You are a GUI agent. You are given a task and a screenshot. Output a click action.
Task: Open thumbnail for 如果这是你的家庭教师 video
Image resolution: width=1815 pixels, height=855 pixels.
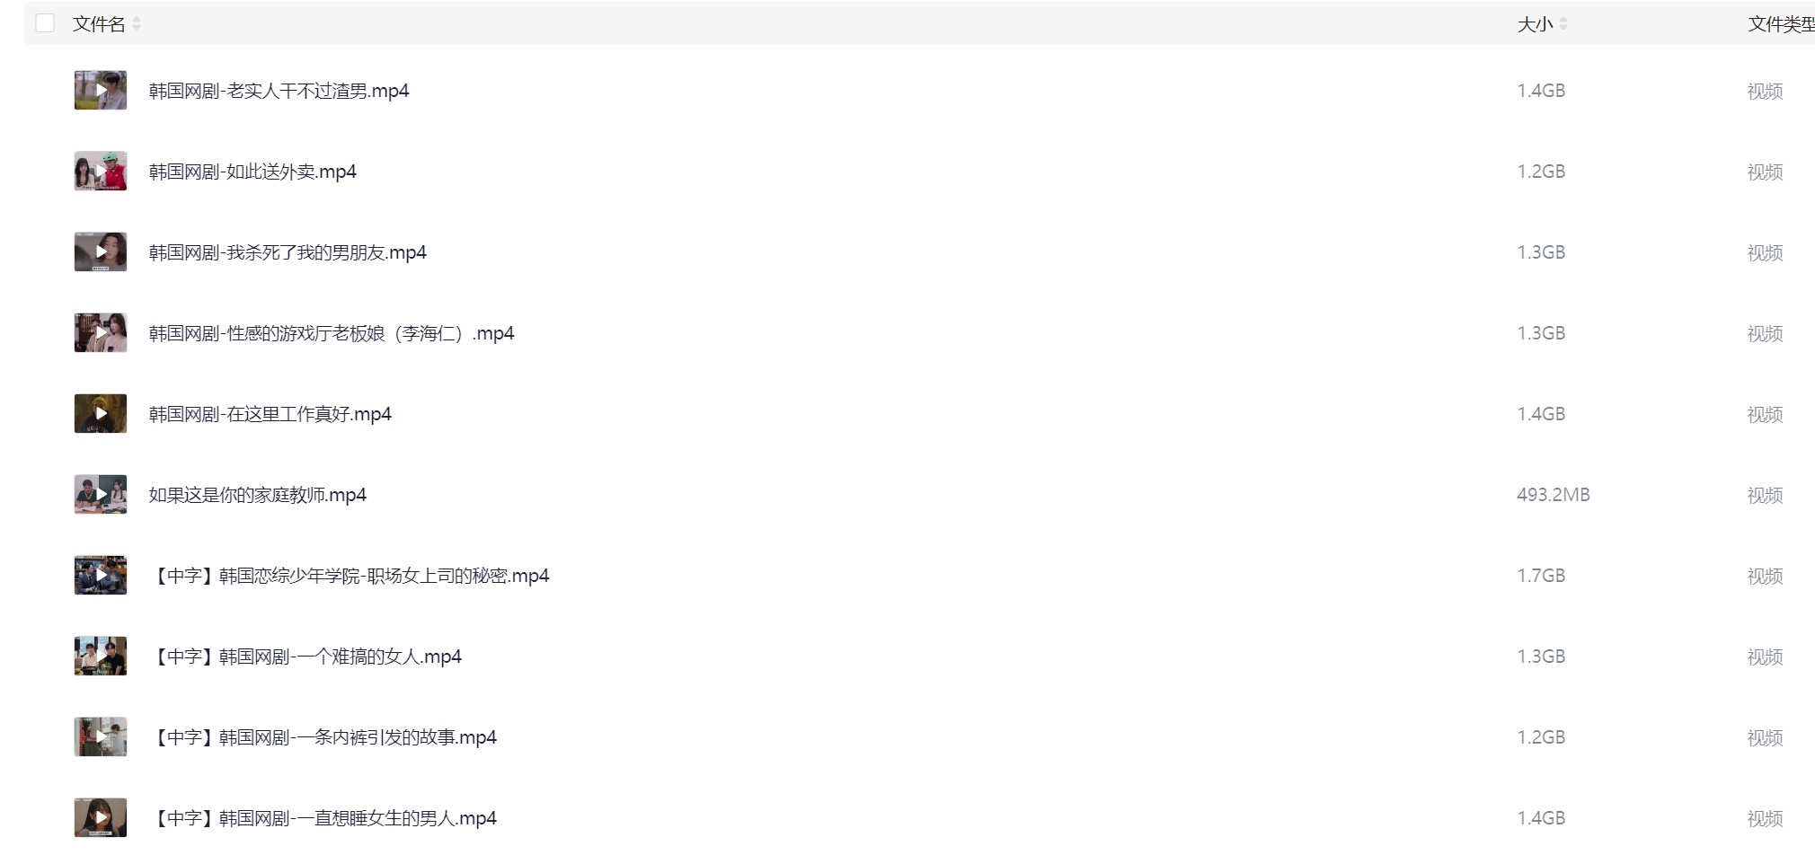101,495
